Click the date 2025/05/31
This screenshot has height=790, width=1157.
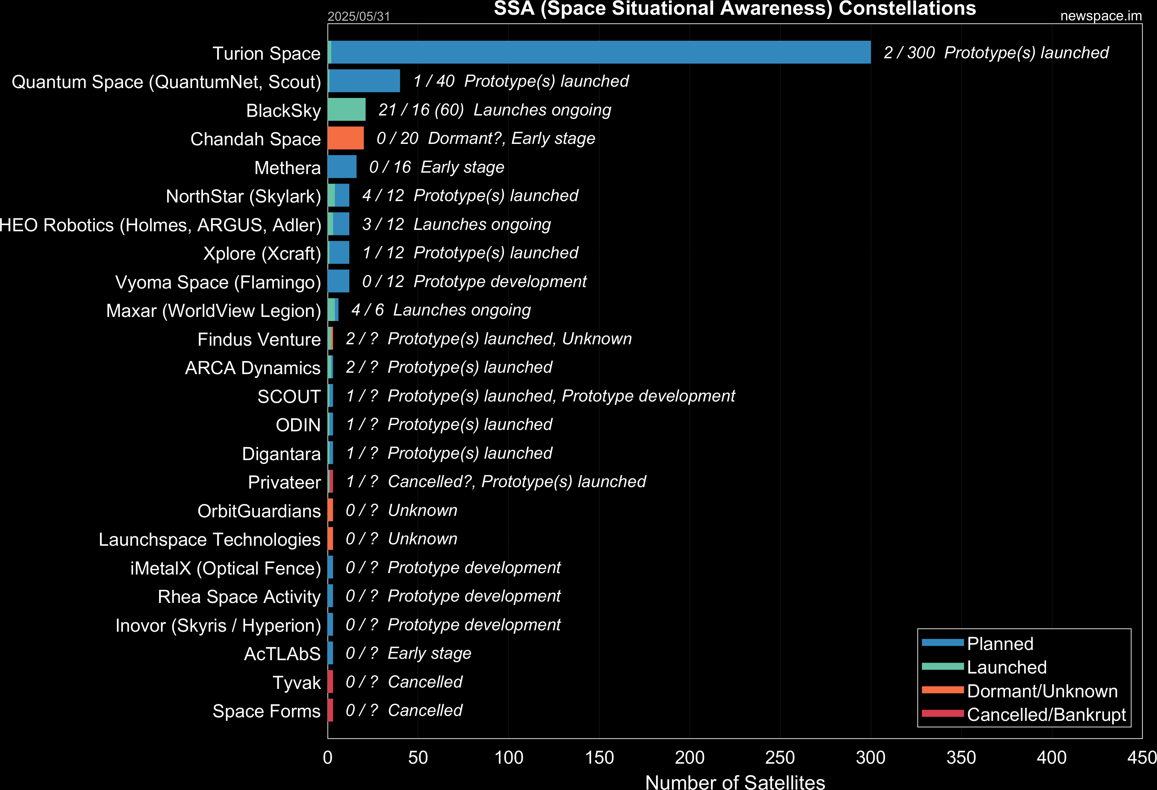pyautogui.click(x=359, y=16)
